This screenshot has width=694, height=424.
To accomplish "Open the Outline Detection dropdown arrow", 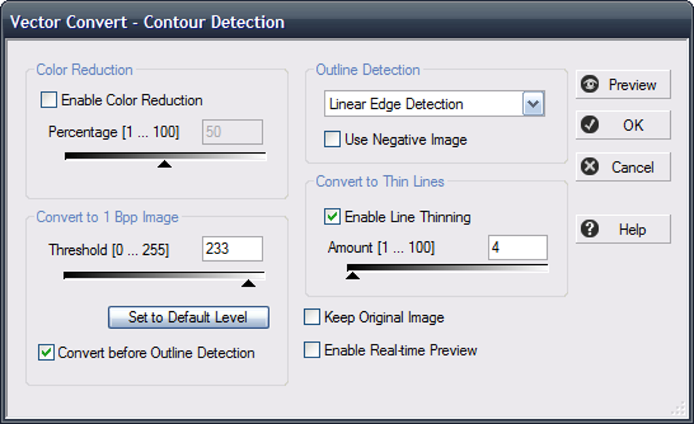I will (533, 105).
